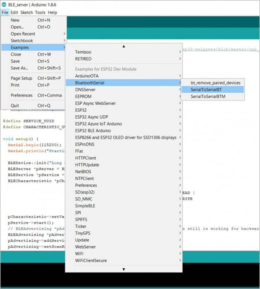Choose New from the File menu
This screenshot has width=260, height=289.
(x=33, y=20)
